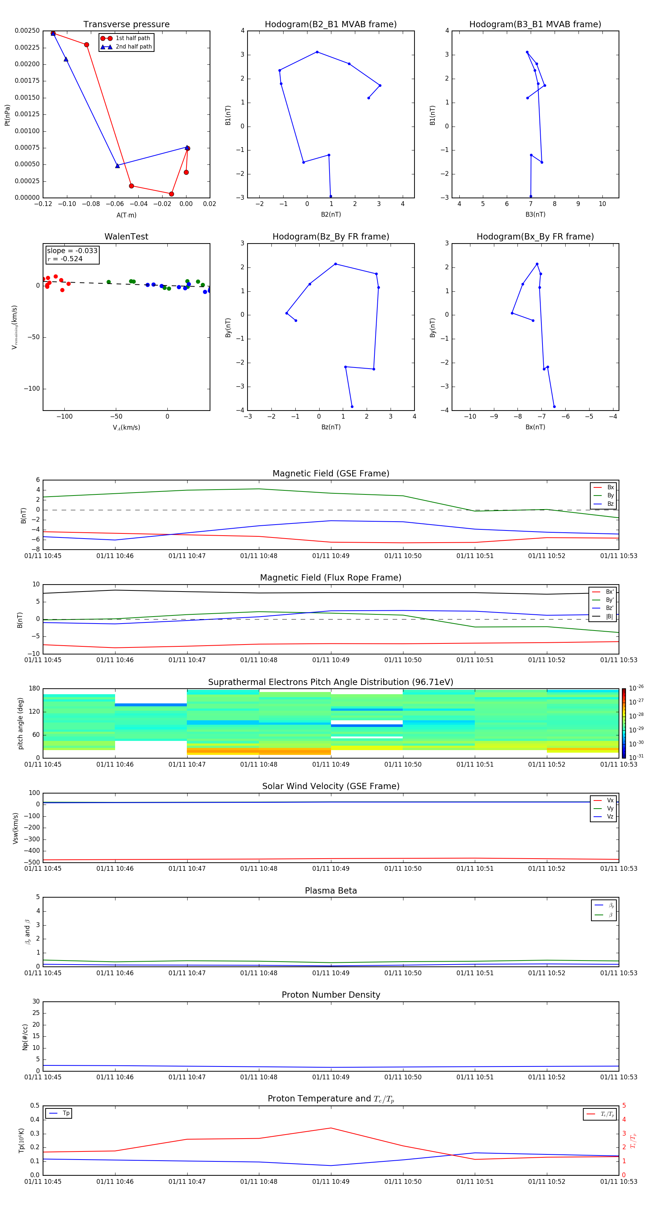Click the 'Plasma Beta' title
The width and height of the screenshot is (662, 1214).
coord(331,891)
